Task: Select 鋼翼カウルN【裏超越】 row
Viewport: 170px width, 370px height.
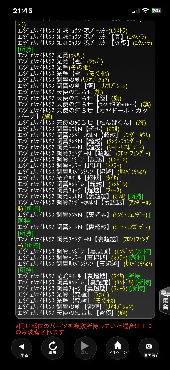Action: (81, 197)
